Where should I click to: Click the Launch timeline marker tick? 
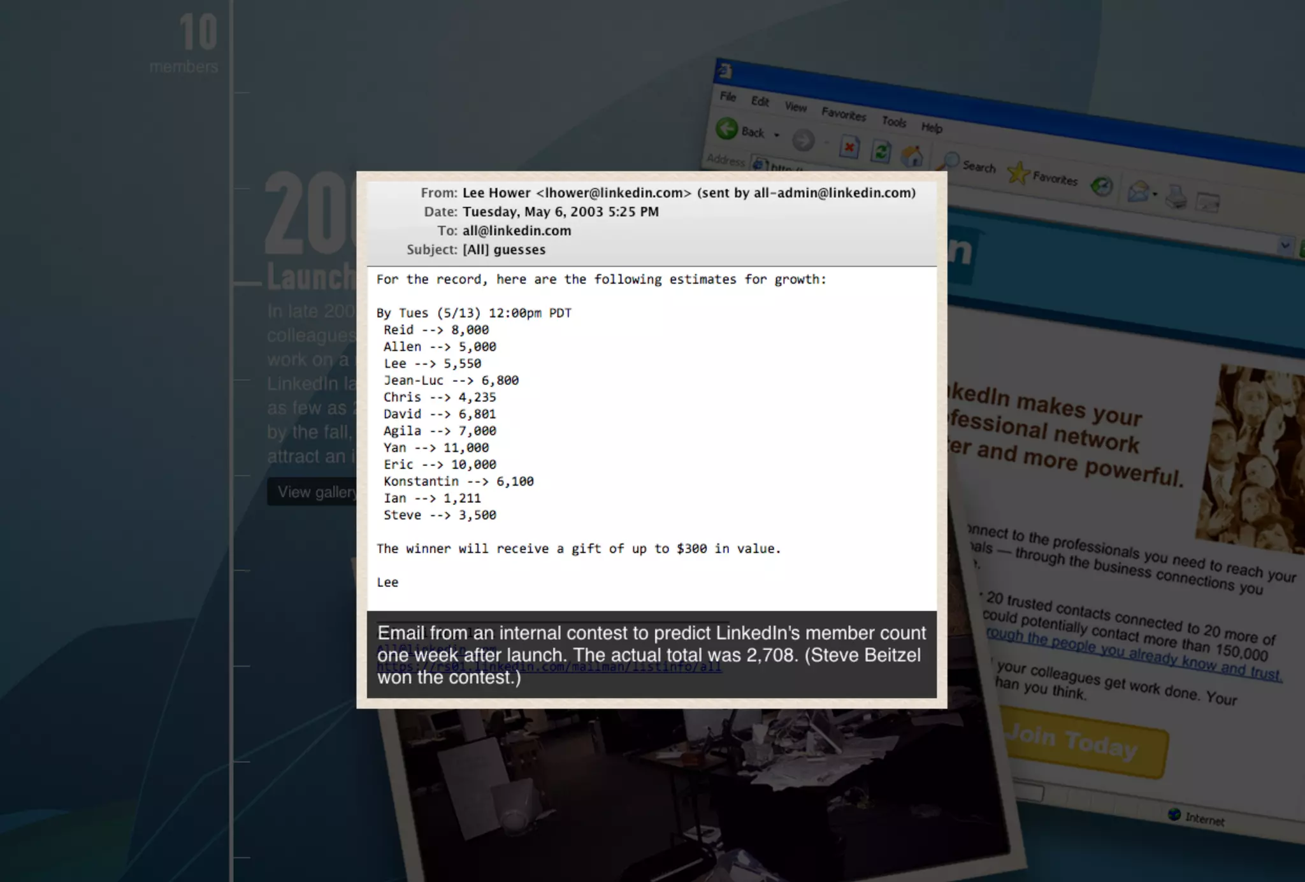pos(247,282)
